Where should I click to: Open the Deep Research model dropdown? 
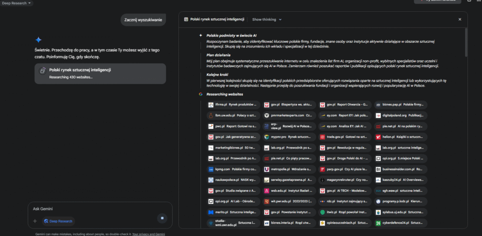pos(16,3)
